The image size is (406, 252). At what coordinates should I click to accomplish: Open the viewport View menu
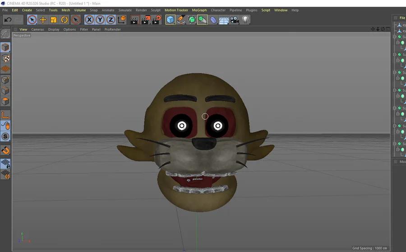click(x=23, y=29)
